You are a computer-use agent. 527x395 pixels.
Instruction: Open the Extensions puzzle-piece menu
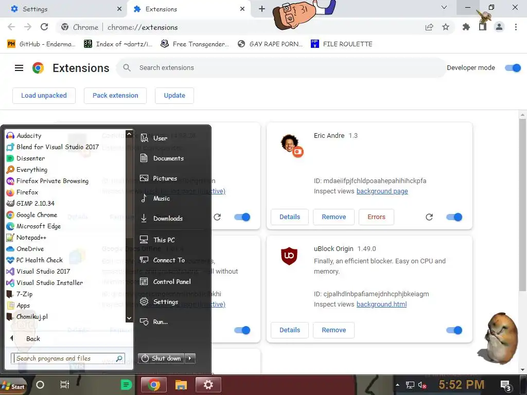tap(466, 27)
